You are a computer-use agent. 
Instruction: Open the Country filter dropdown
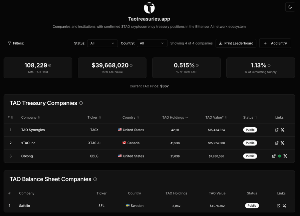tap(152, 43)
